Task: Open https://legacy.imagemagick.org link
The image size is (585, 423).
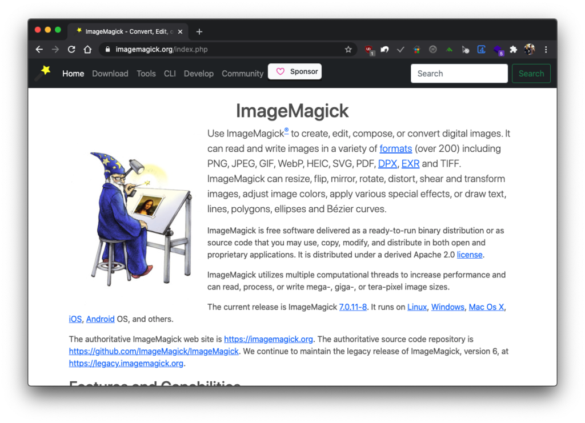Action: [x=126, y=364]
